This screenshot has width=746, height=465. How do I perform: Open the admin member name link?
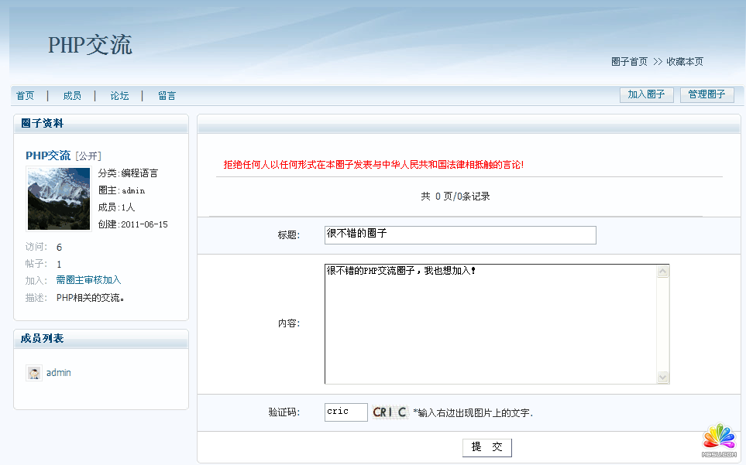(x=59, y=373)
